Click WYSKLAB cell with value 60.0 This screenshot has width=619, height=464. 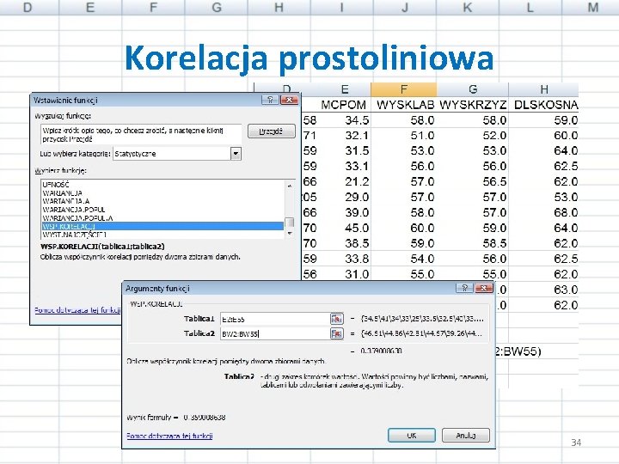point(404,228)
